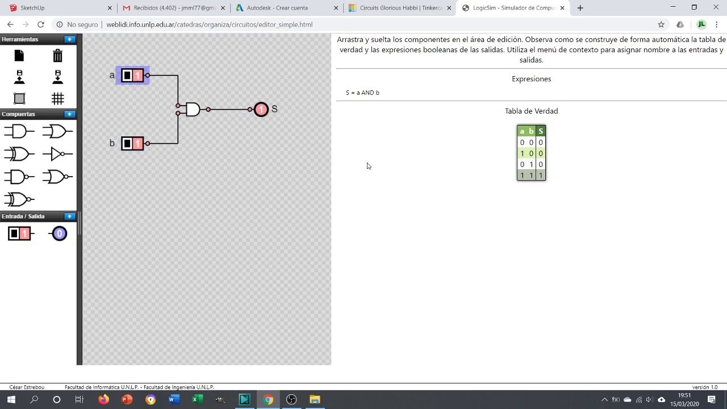This screenshot has height=409, width=727.
Task: Pick the input switch component
Action: (20, 233)
